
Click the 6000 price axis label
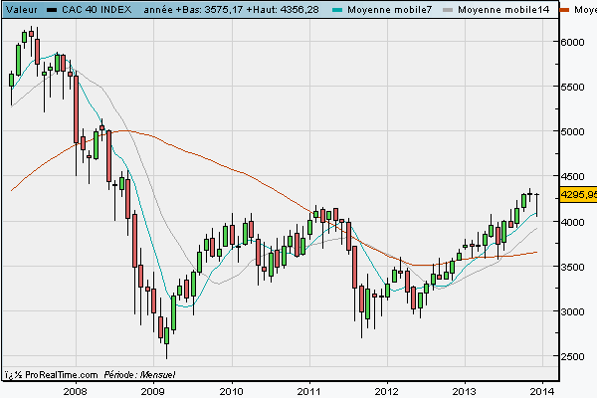point(573,42)
